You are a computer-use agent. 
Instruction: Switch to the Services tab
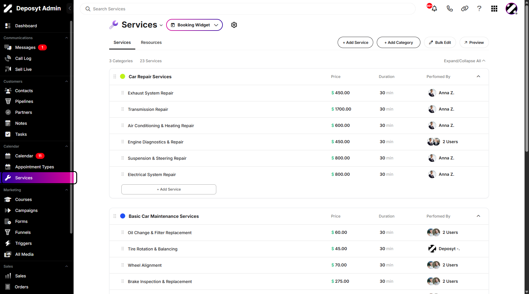(x=122, y=42)
